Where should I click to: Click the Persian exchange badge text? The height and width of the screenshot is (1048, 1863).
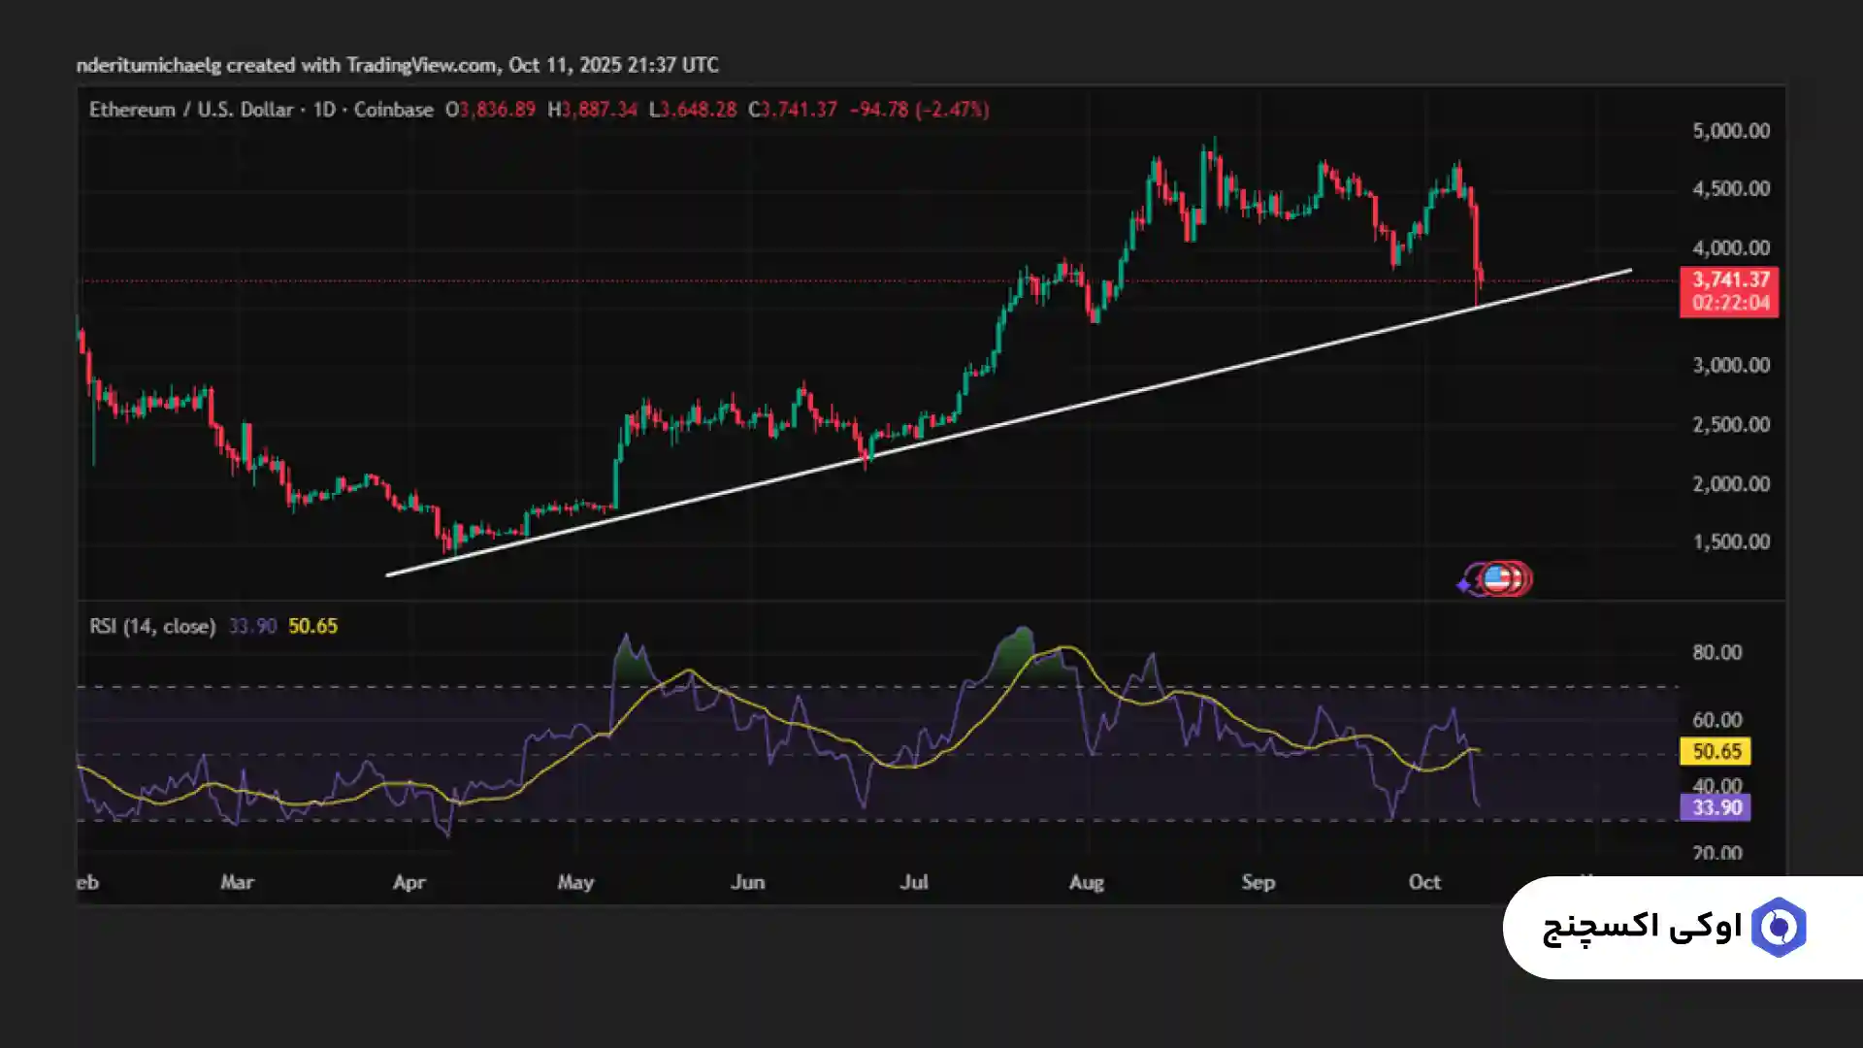point(1642,928)
